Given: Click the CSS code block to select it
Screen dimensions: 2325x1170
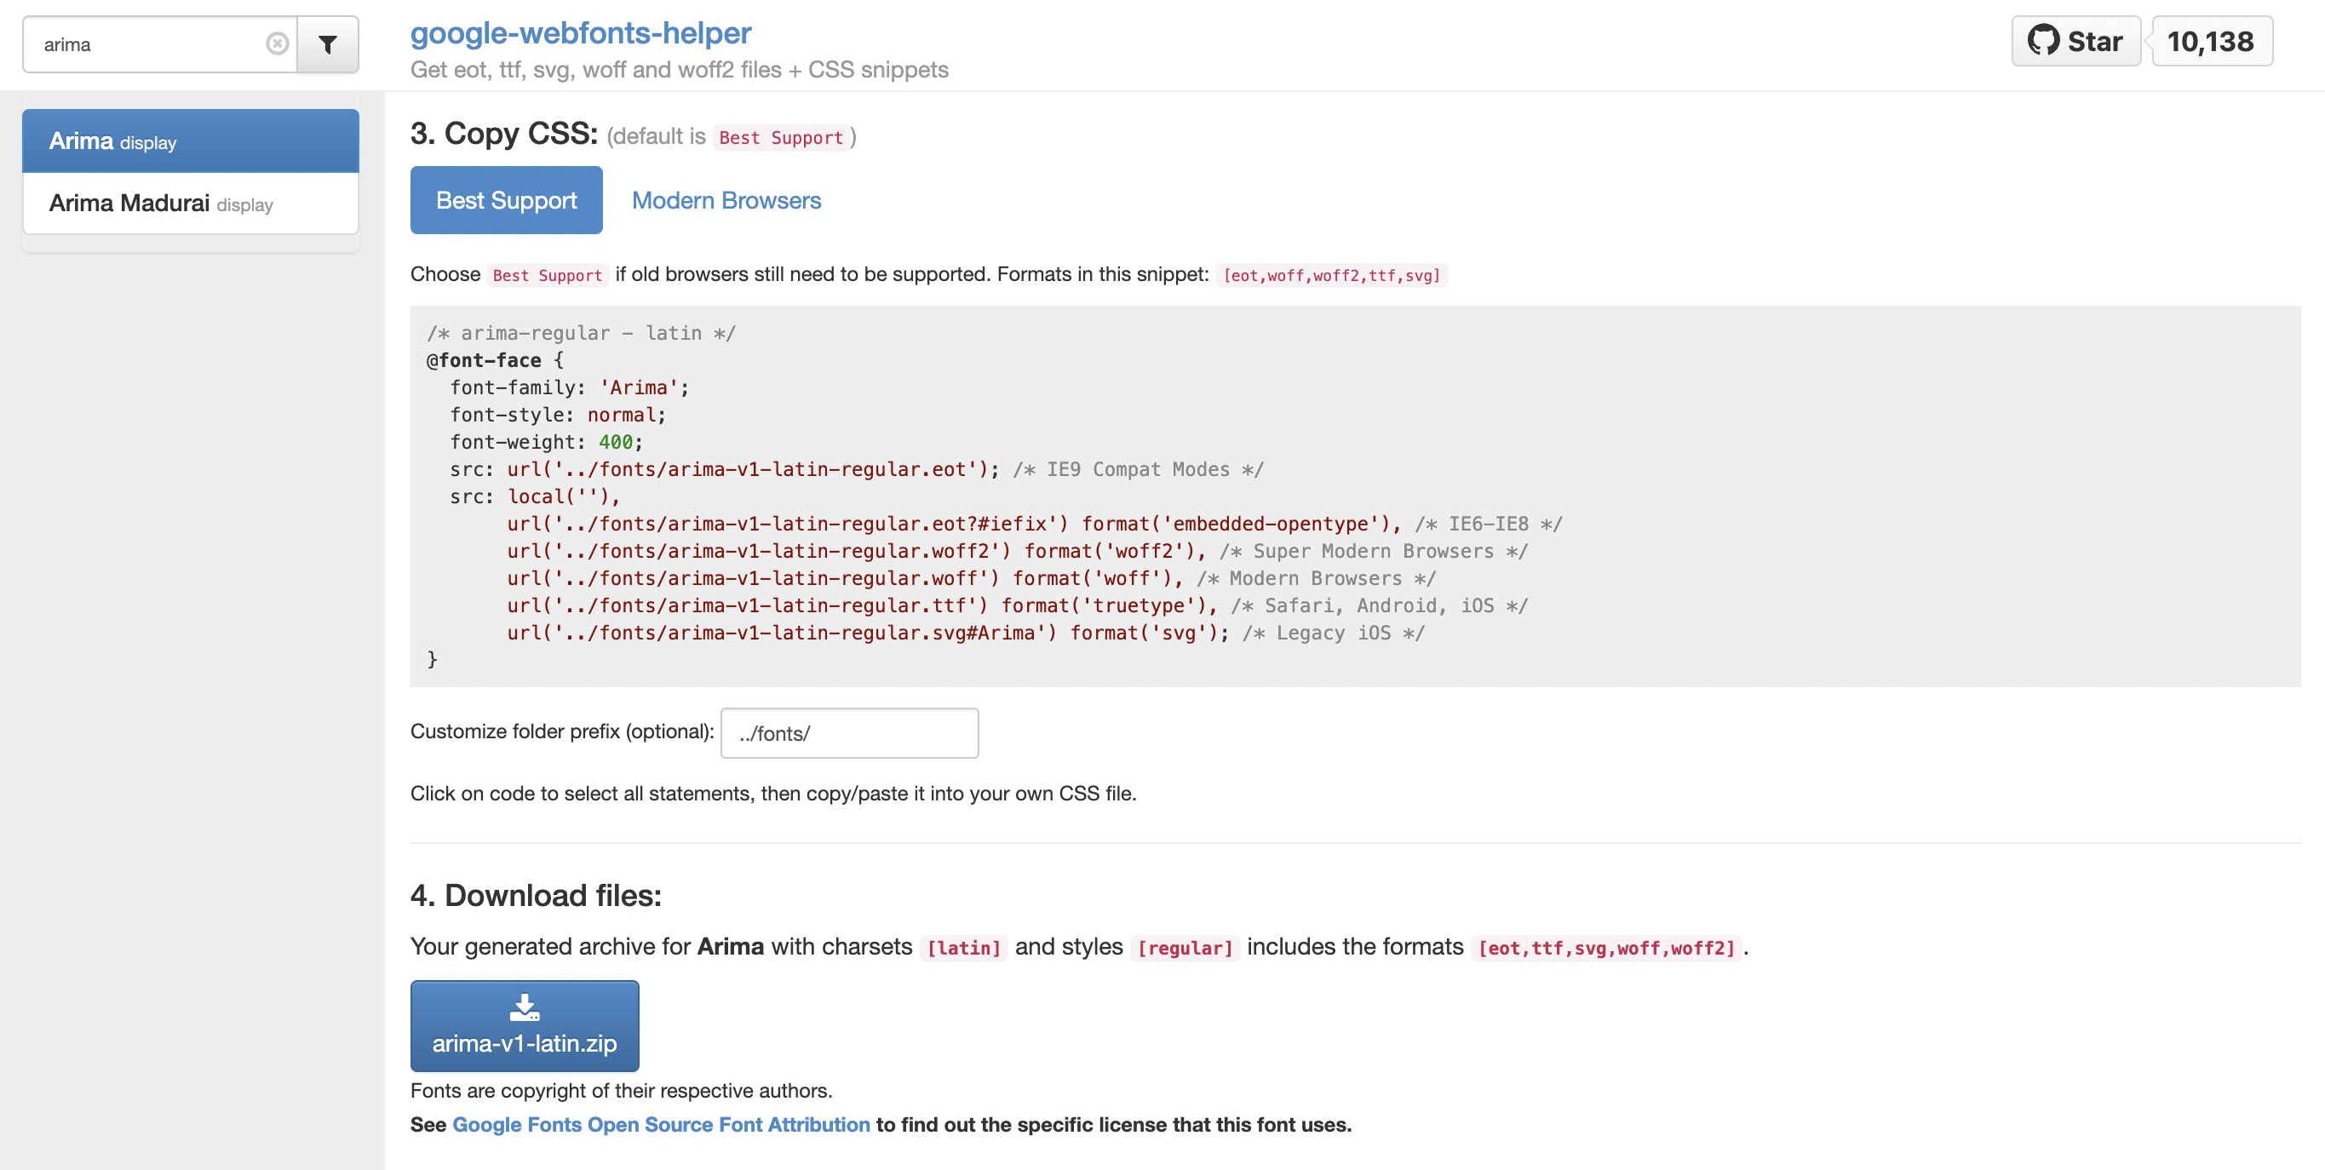Looking at the screenshot, I should click(1355, 496).
